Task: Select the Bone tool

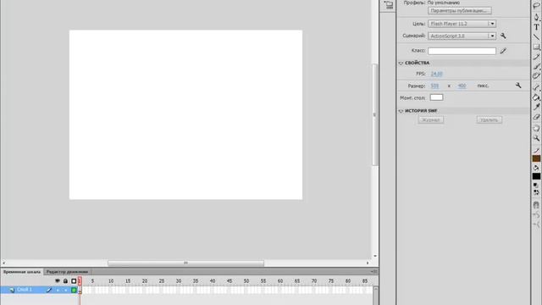Action: point(536,87)
